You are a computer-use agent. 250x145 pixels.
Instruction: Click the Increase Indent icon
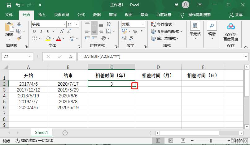click(x=94, y=38)
